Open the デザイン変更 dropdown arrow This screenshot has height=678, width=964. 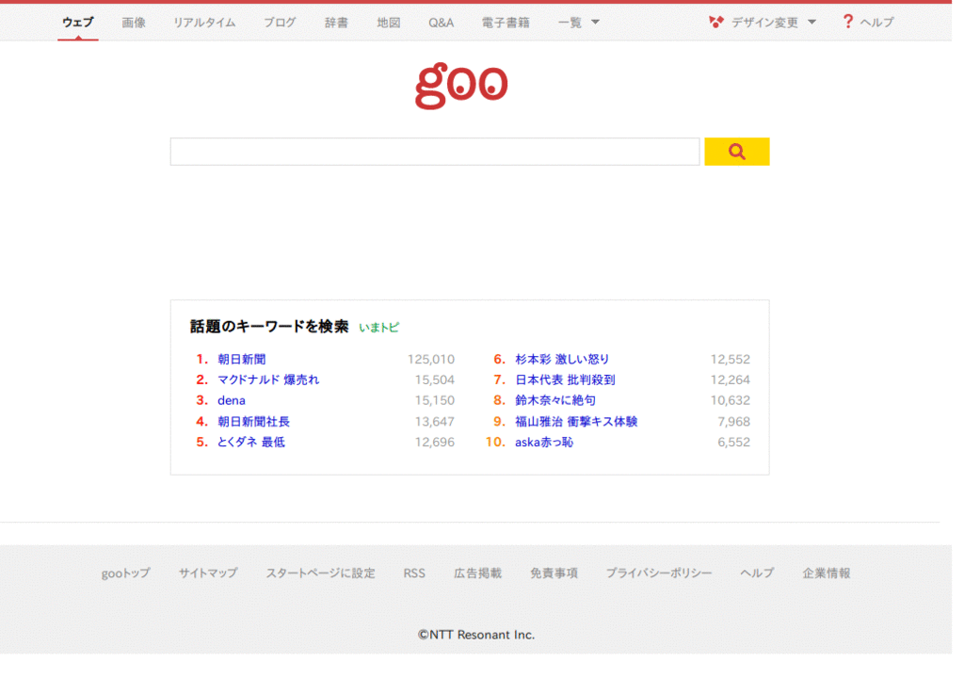click(x=811, y=23)
